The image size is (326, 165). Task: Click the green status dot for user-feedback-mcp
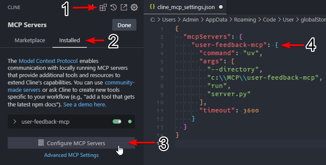point(130,121)
